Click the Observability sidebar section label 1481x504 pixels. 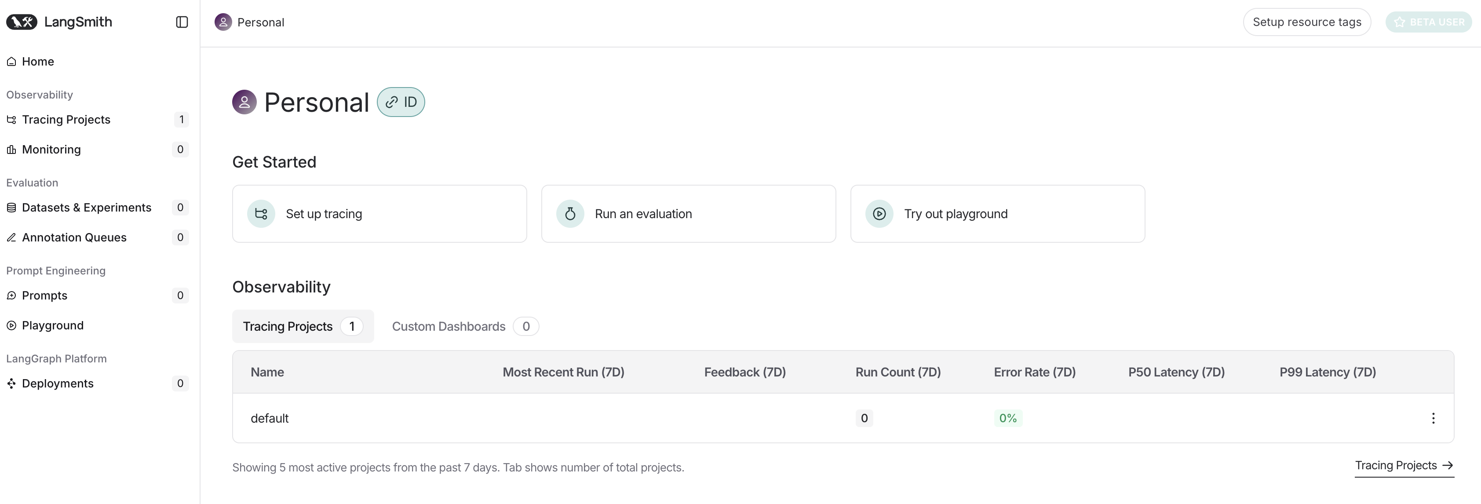pyautogui.click(x=40, y=95)
